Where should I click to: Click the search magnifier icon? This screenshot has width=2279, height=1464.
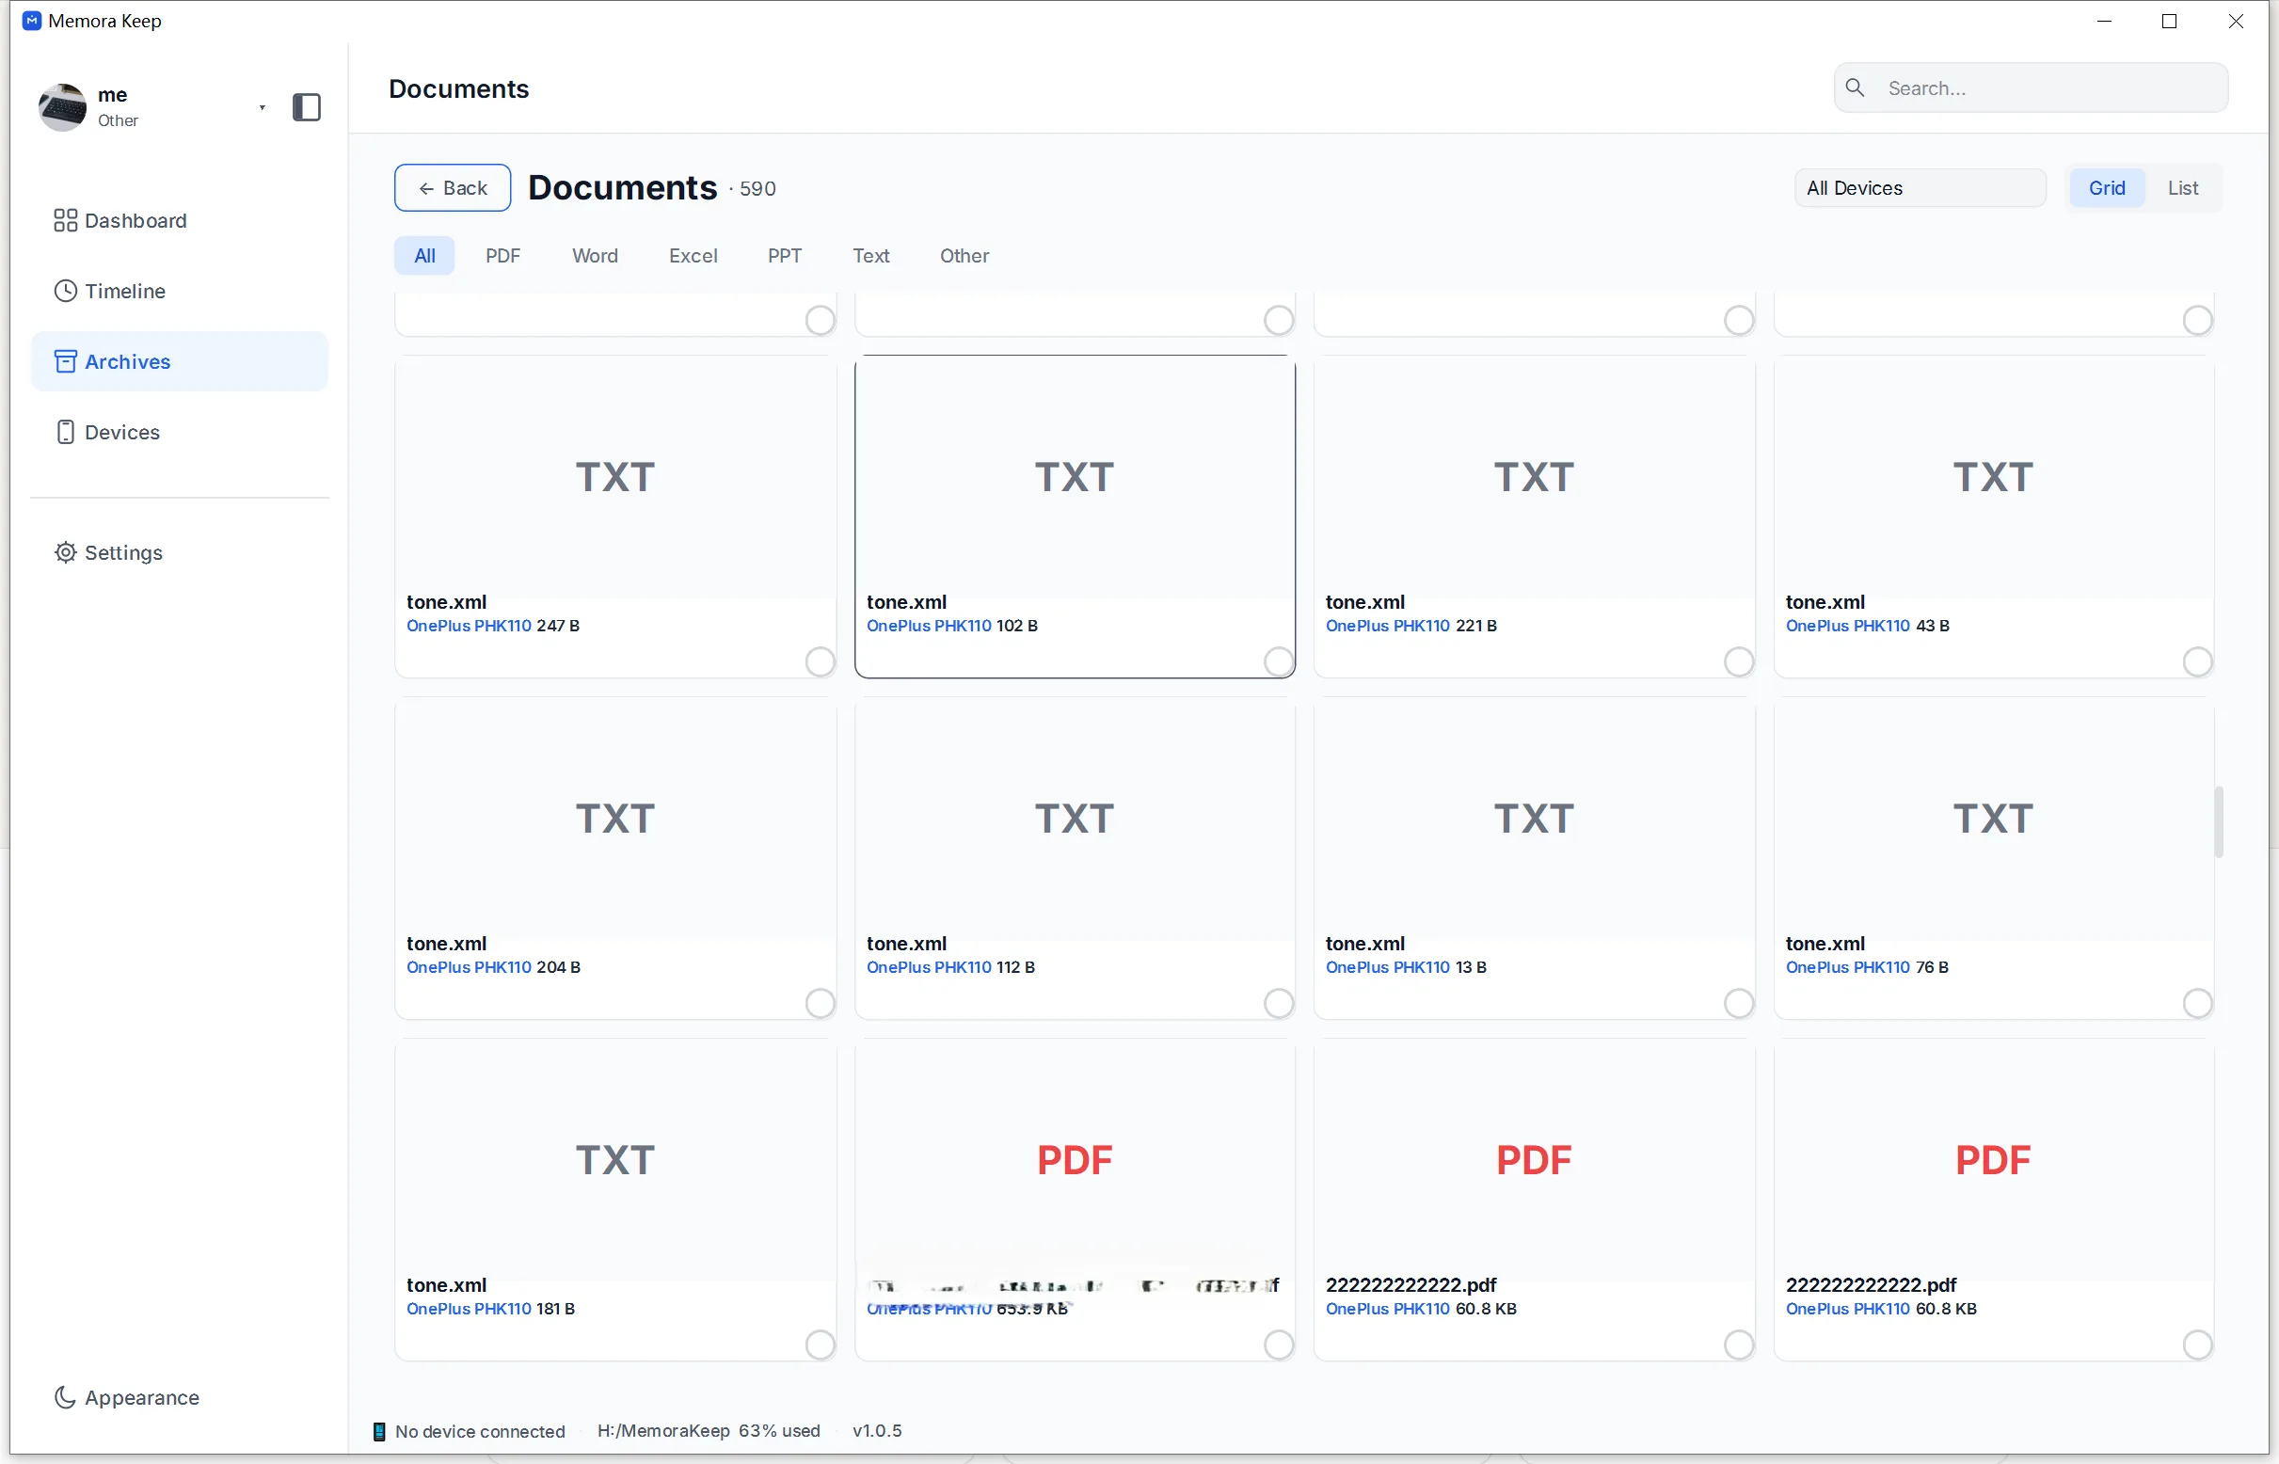tap(1855, 88)
